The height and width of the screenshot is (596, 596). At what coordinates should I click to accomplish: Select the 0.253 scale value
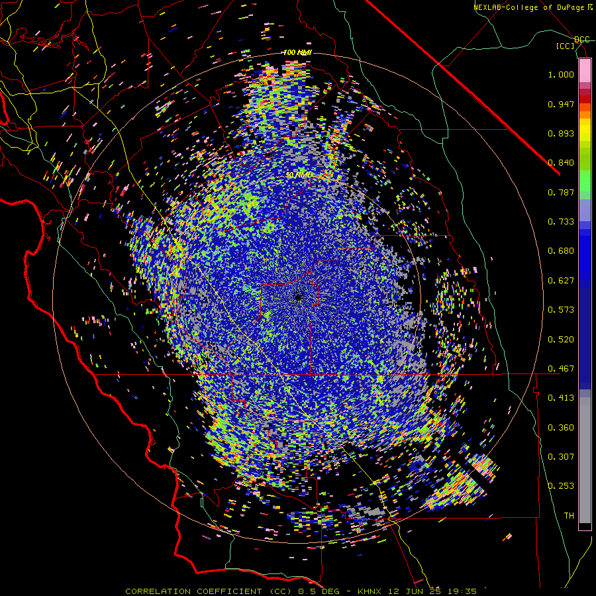[561, 486]
